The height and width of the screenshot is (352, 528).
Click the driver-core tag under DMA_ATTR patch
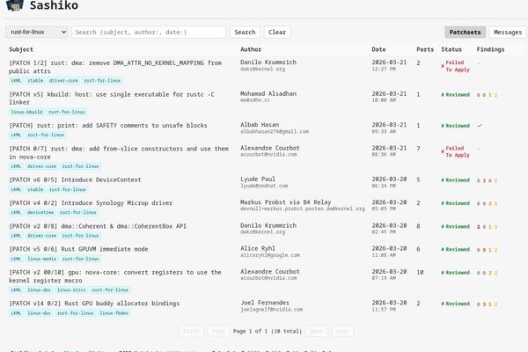(63, 80)
